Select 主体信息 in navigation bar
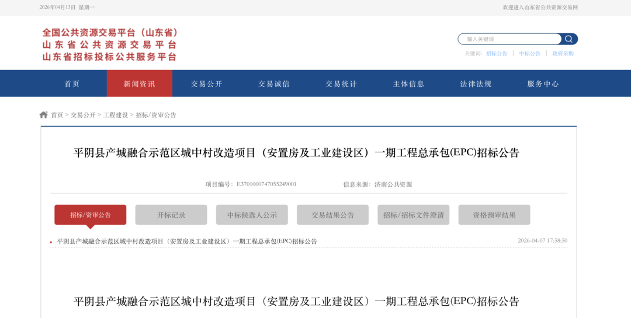Screen dimensions: 631x318 (x=408, y=83)
